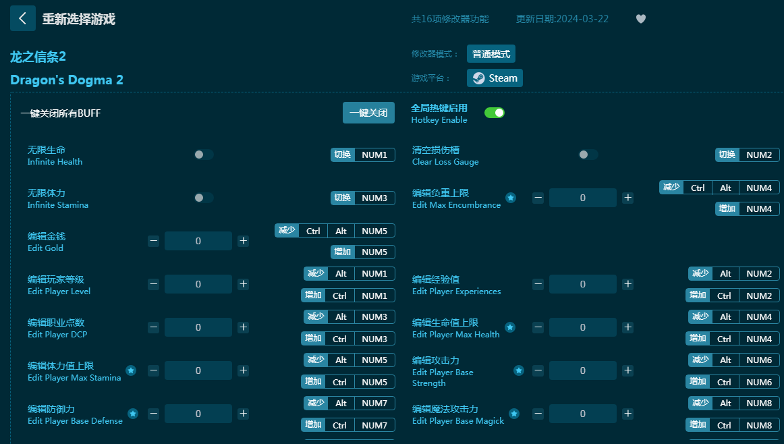Click the Edit Player Max Health value field

pyautogui.click(x=582, y=327)
